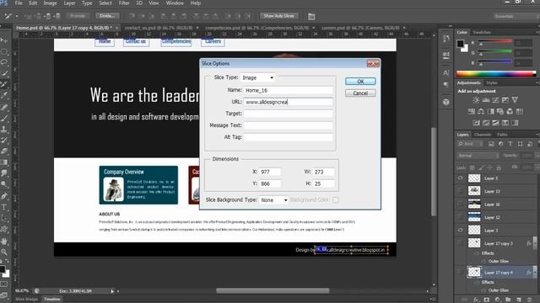Hide Layer 5 using its eye icon
This screenshot has width=540, height=303.
[460, 178]
